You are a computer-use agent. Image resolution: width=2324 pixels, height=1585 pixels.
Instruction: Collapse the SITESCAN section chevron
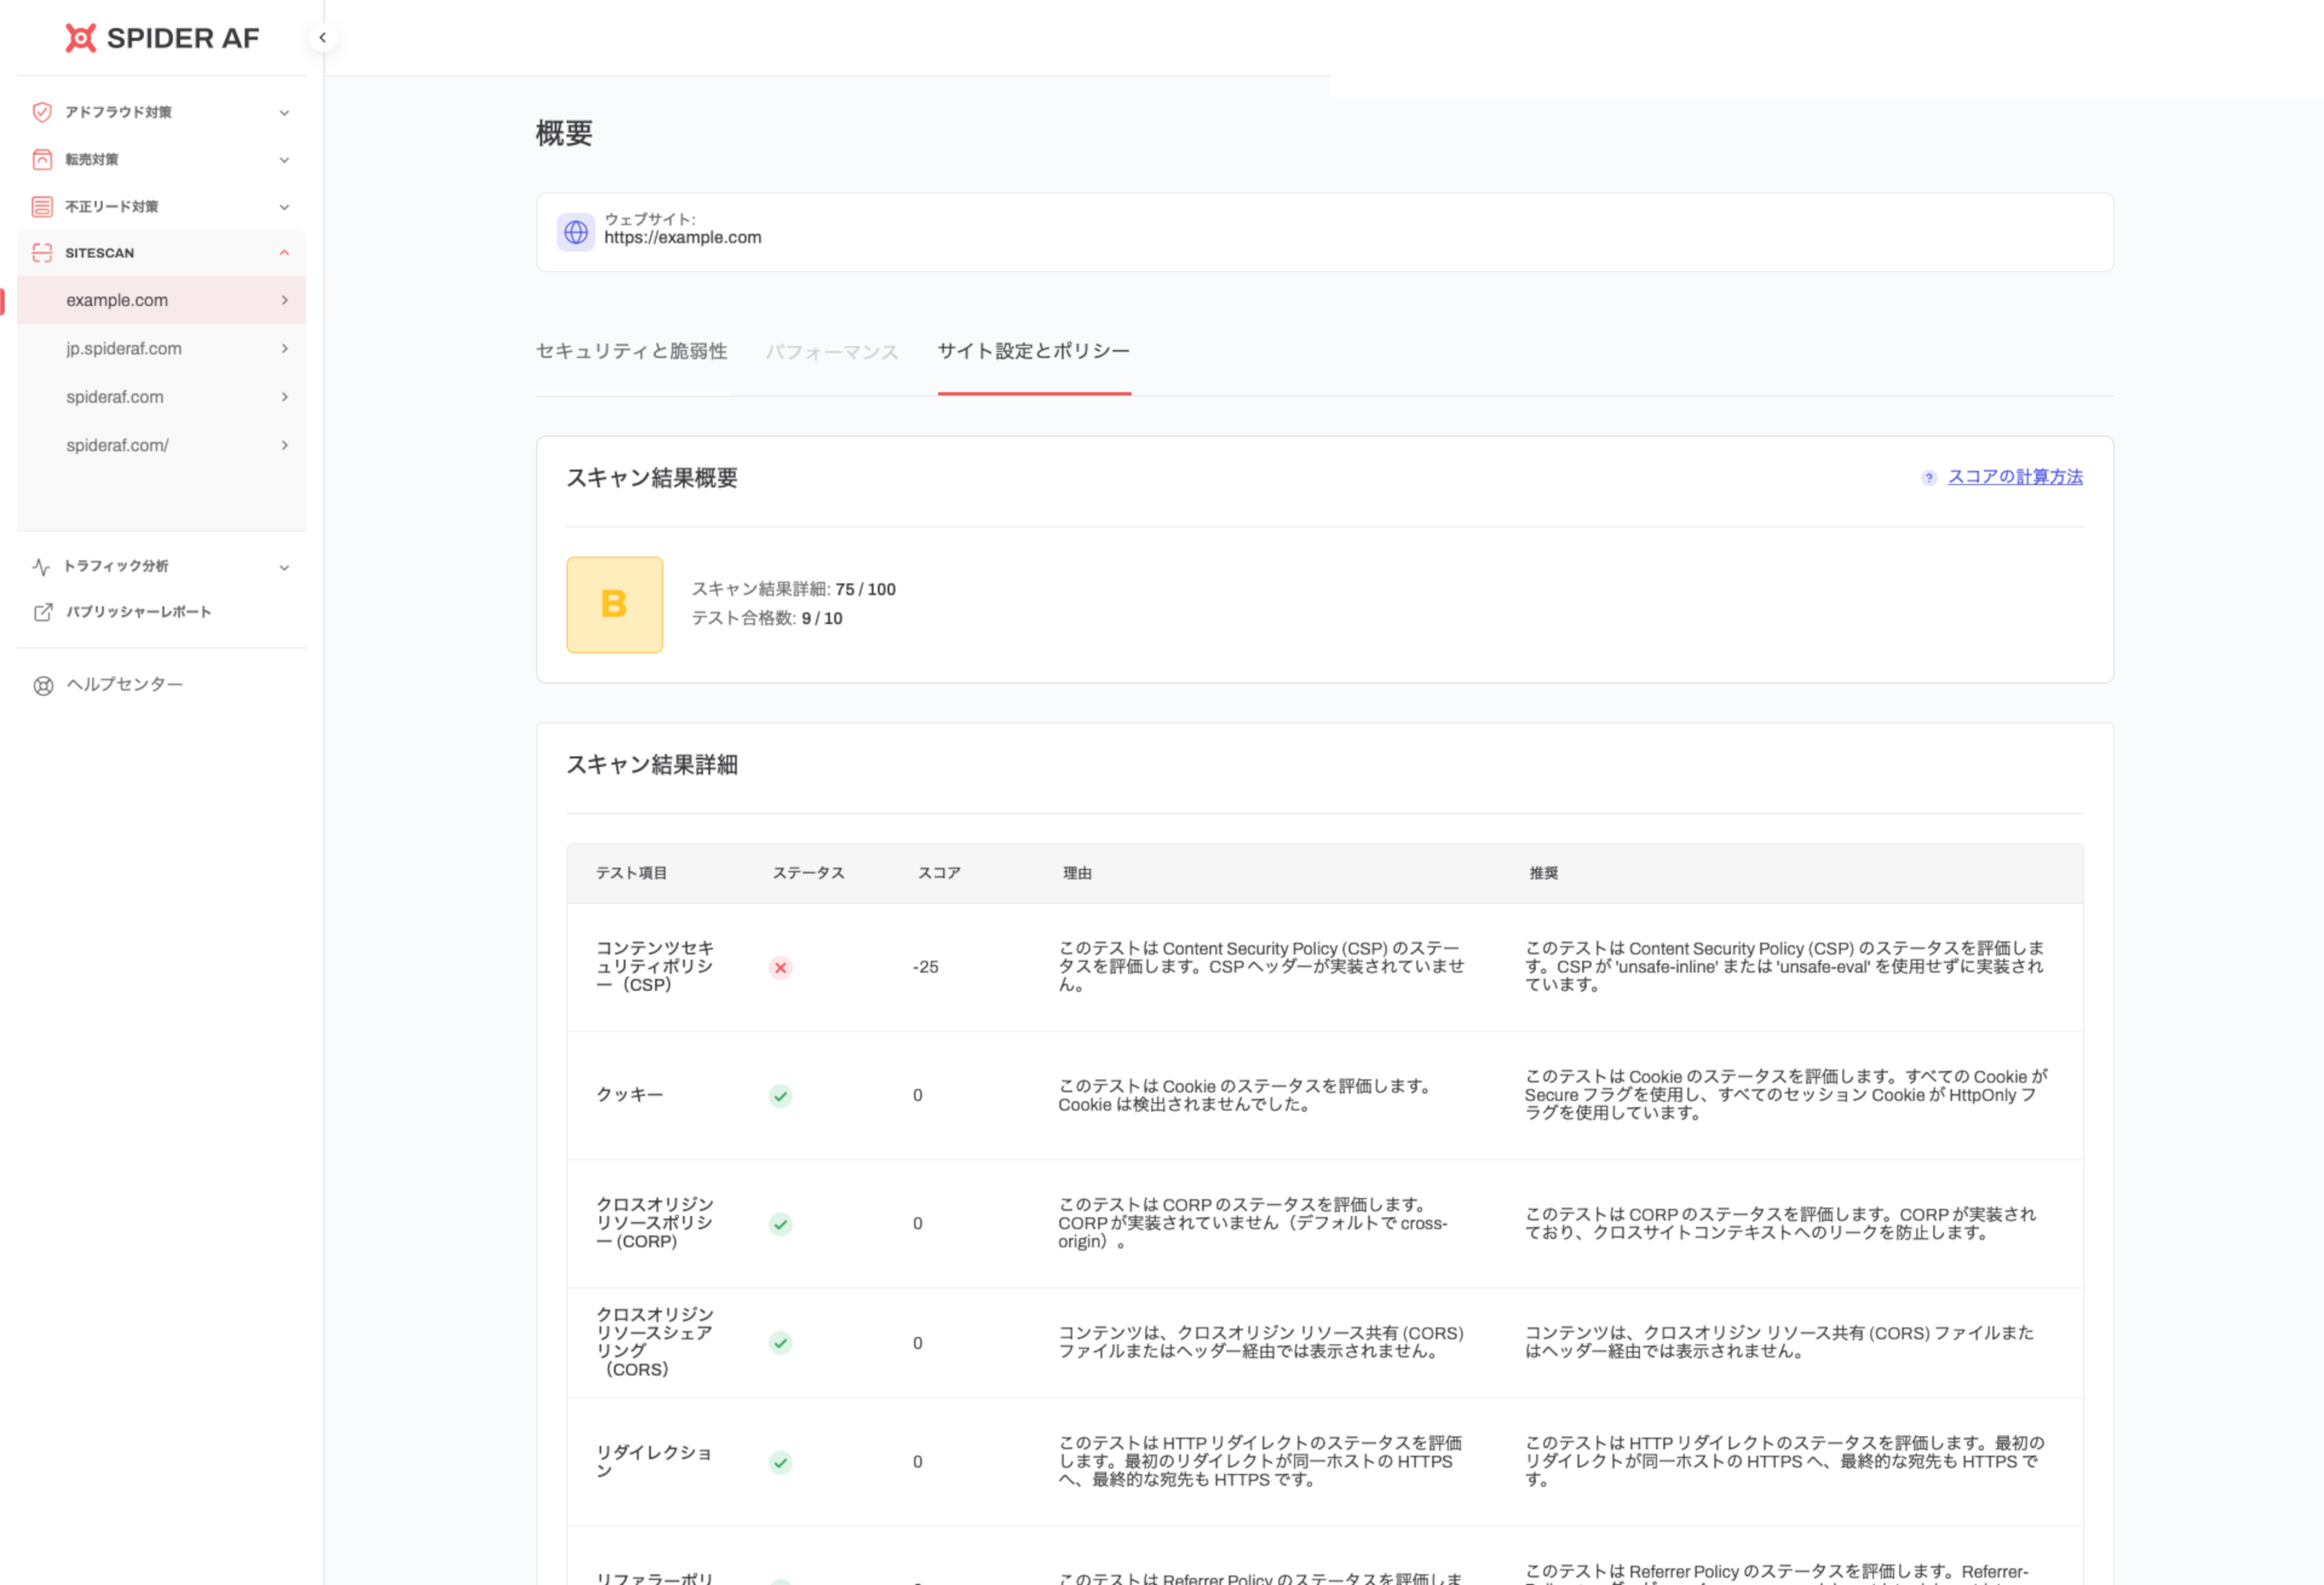[x=284, y=253]
